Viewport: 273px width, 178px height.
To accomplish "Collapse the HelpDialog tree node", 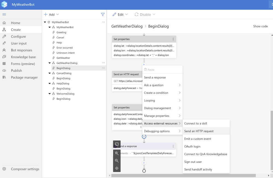I will click(49, 84).
